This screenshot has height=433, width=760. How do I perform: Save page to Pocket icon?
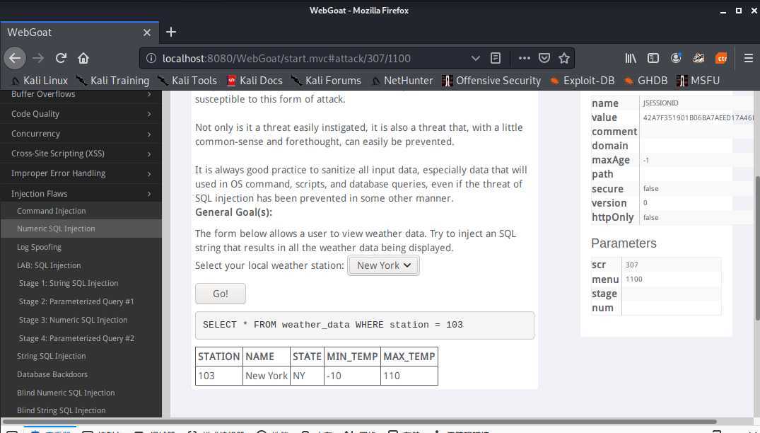[544, 58]
